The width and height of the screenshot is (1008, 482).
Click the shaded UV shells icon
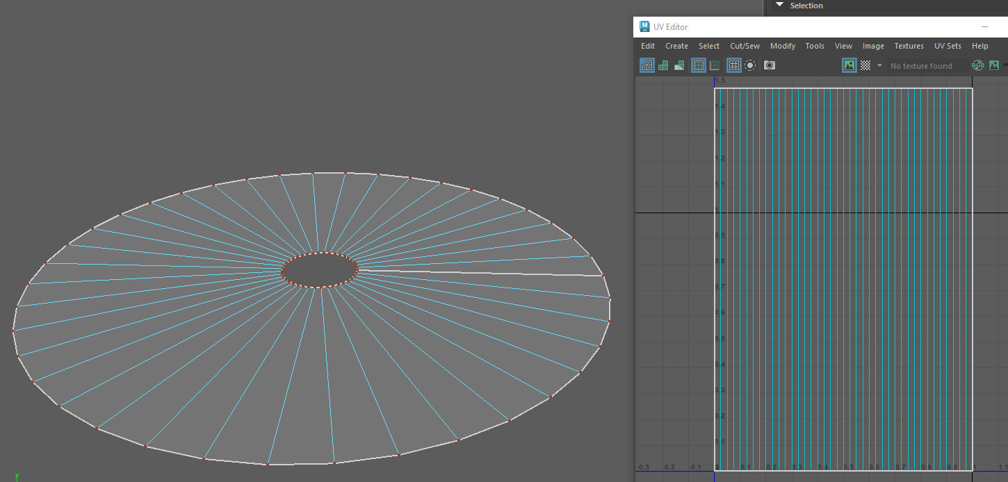pyautogui.click(x=663, y=65)
